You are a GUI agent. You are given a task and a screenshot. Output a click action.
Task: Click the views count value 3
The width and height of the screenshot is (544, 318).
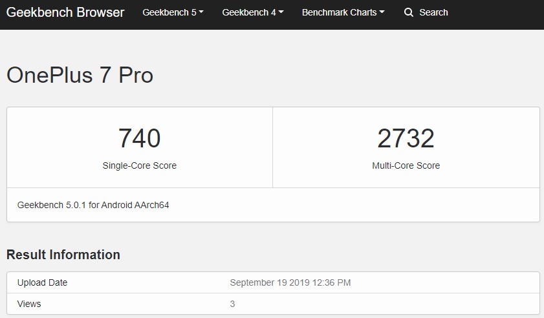(232, 304)
